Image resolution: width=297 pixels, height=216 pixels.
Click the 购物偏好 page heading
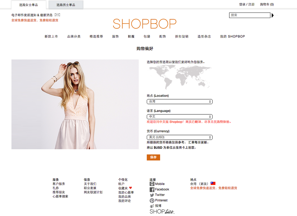(145, 48)
